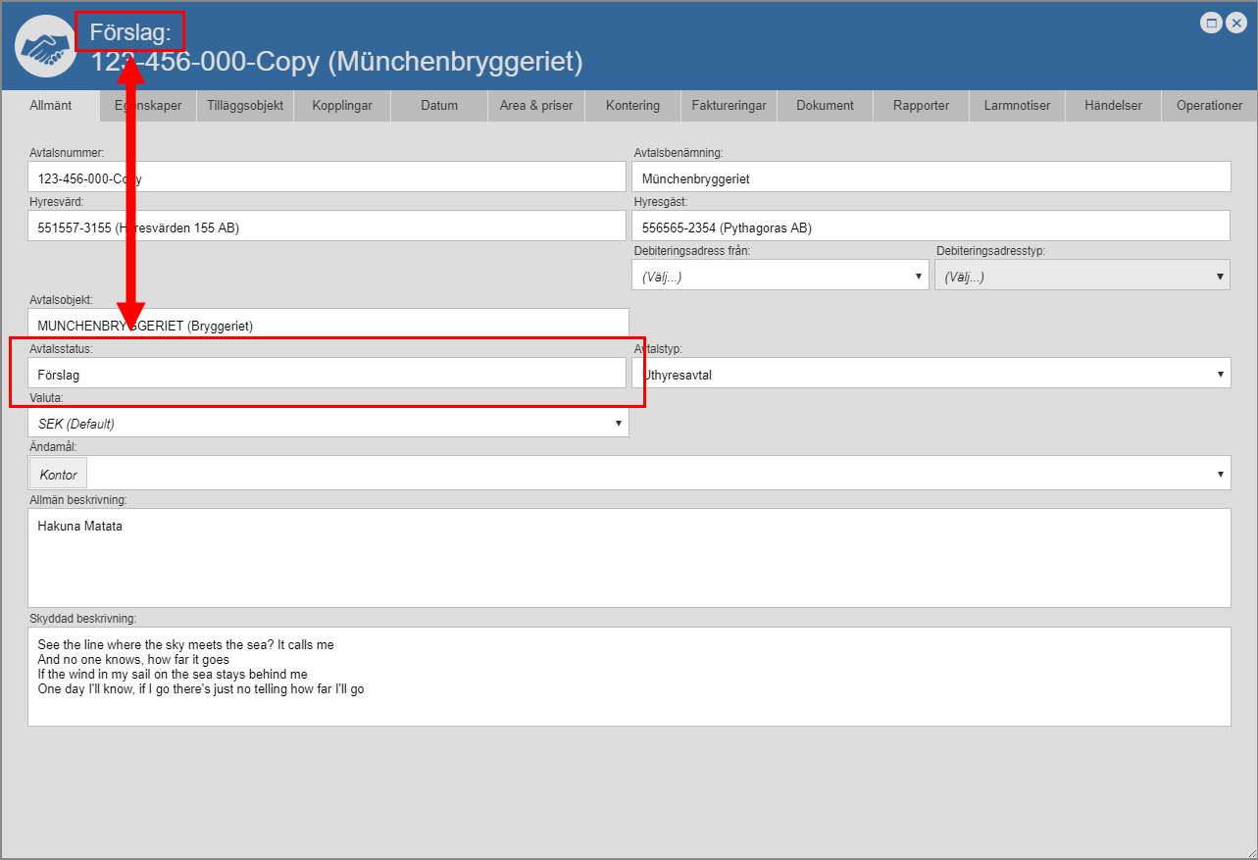Click the Hyresgäst field
This screenshot has height=860, width=1258.
click(931, 228)
